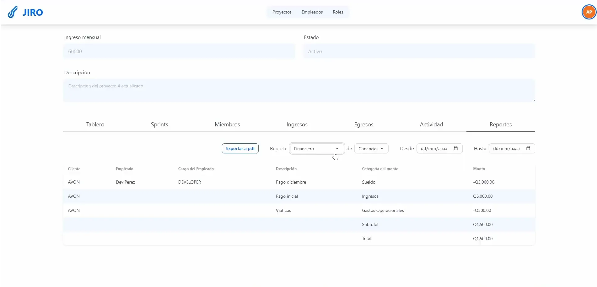Focus the Desde date input field

pos(434,148)
